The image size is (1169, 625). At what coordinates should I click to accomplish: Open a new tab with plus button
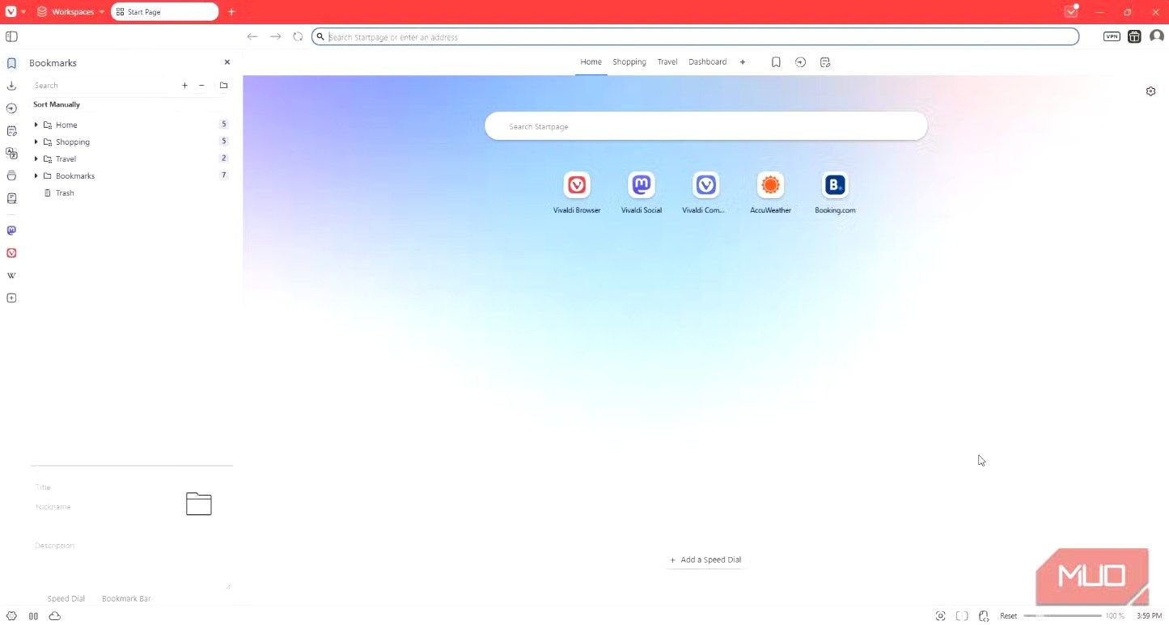pyautogui.click(x=231, y=12)
